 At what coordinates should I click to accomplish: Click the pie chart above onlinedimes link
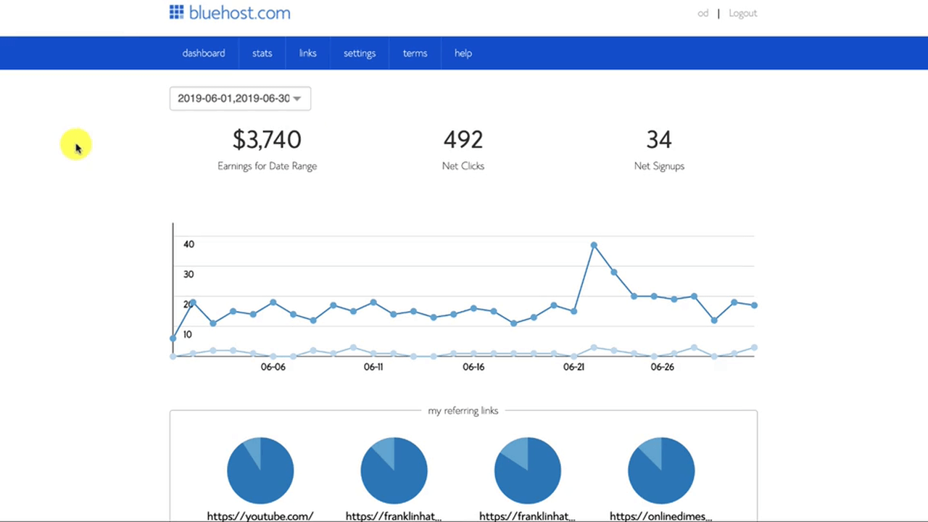(661, 471)
